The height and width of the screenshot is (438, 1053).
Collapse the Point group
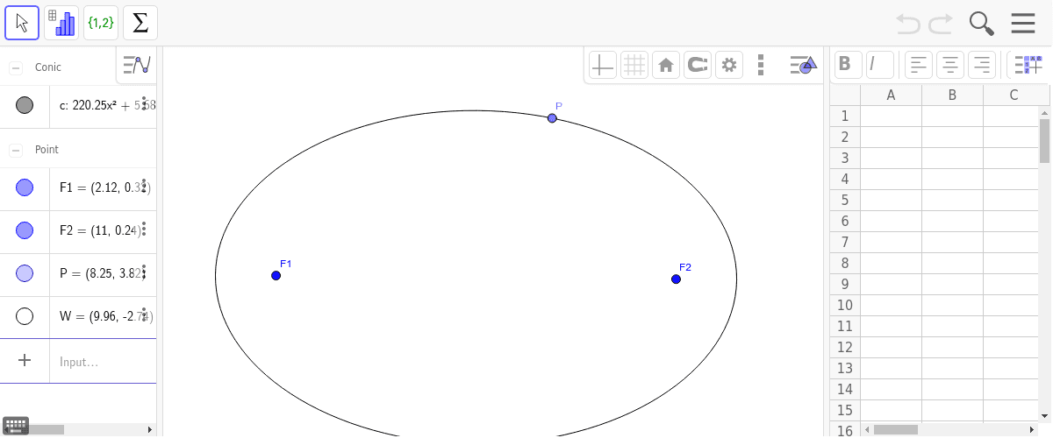pos(16,150)
